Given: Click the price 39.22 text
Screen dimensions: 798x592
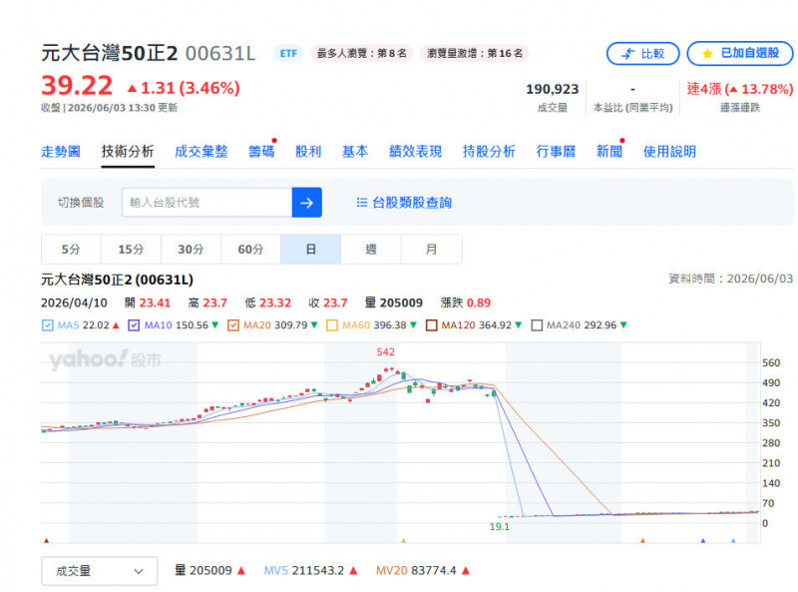Looking at the screenshot, I should (77, 85).
